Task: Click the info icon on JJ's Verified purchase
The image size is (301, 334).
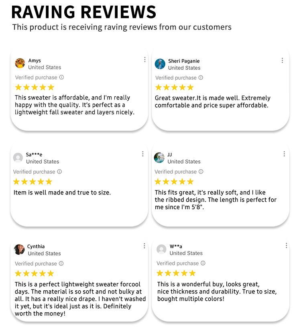Action: 201,172
